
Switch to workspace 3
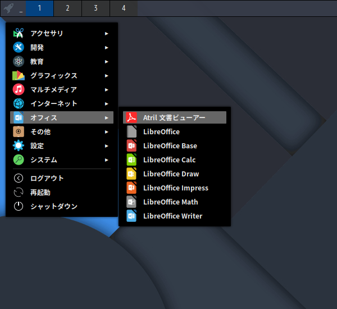95,8
